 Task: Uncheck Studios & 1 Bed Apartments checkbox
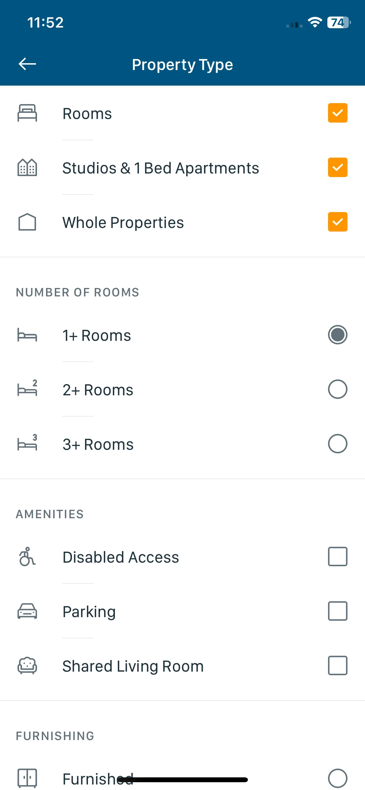337,167
